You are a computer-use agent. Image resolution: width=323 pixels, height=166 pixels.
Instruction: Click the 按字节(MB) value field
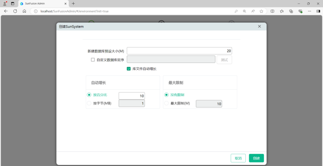click(132, 103)
